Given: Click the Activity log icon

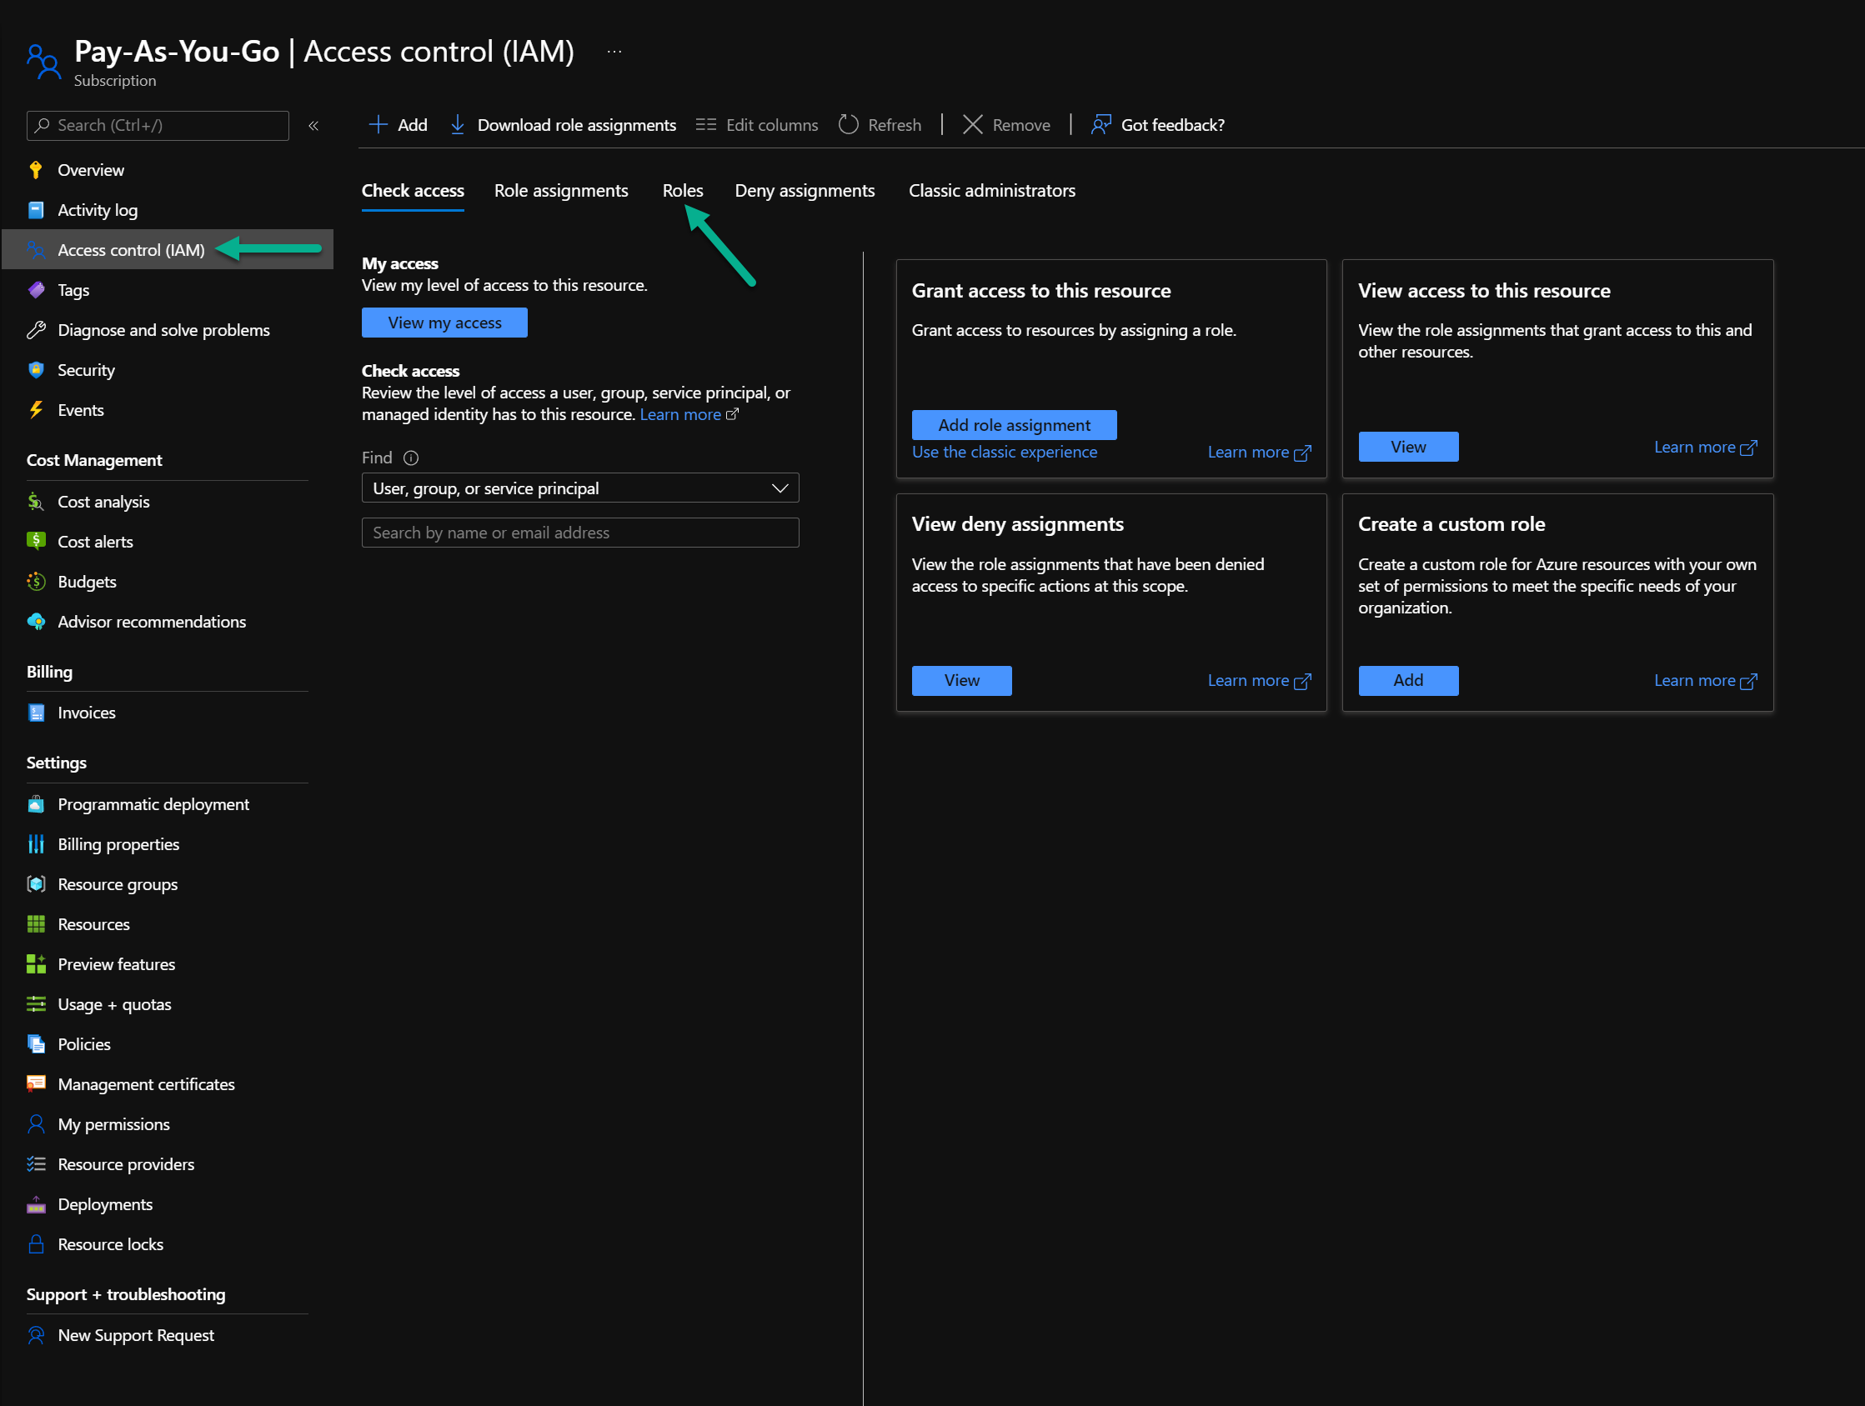Looking at the screenshot, I should pos(37,208).
